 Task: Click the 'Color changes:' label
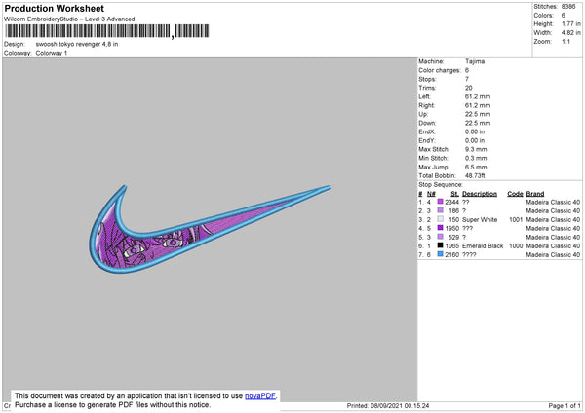[440, 70]
